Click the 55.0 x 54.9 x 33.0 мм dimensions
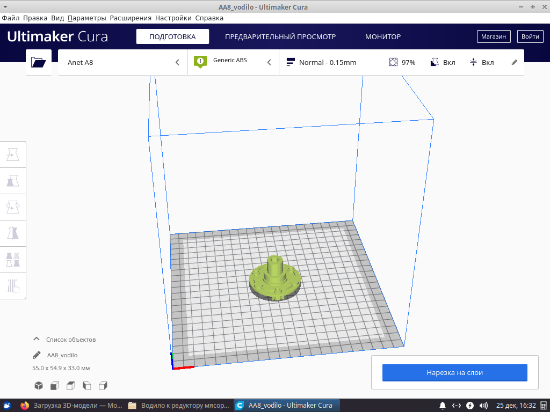The width and height of the screenshot is (550, 412). pos(61,368)
